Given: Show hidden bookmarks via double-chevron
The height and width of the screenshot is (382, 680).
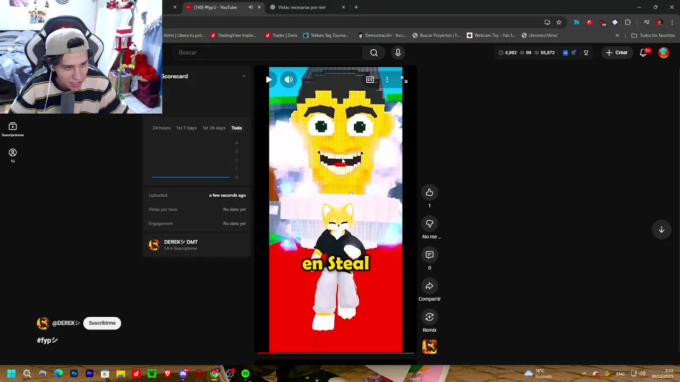Looking at the screenshot, I should [617, 36].
